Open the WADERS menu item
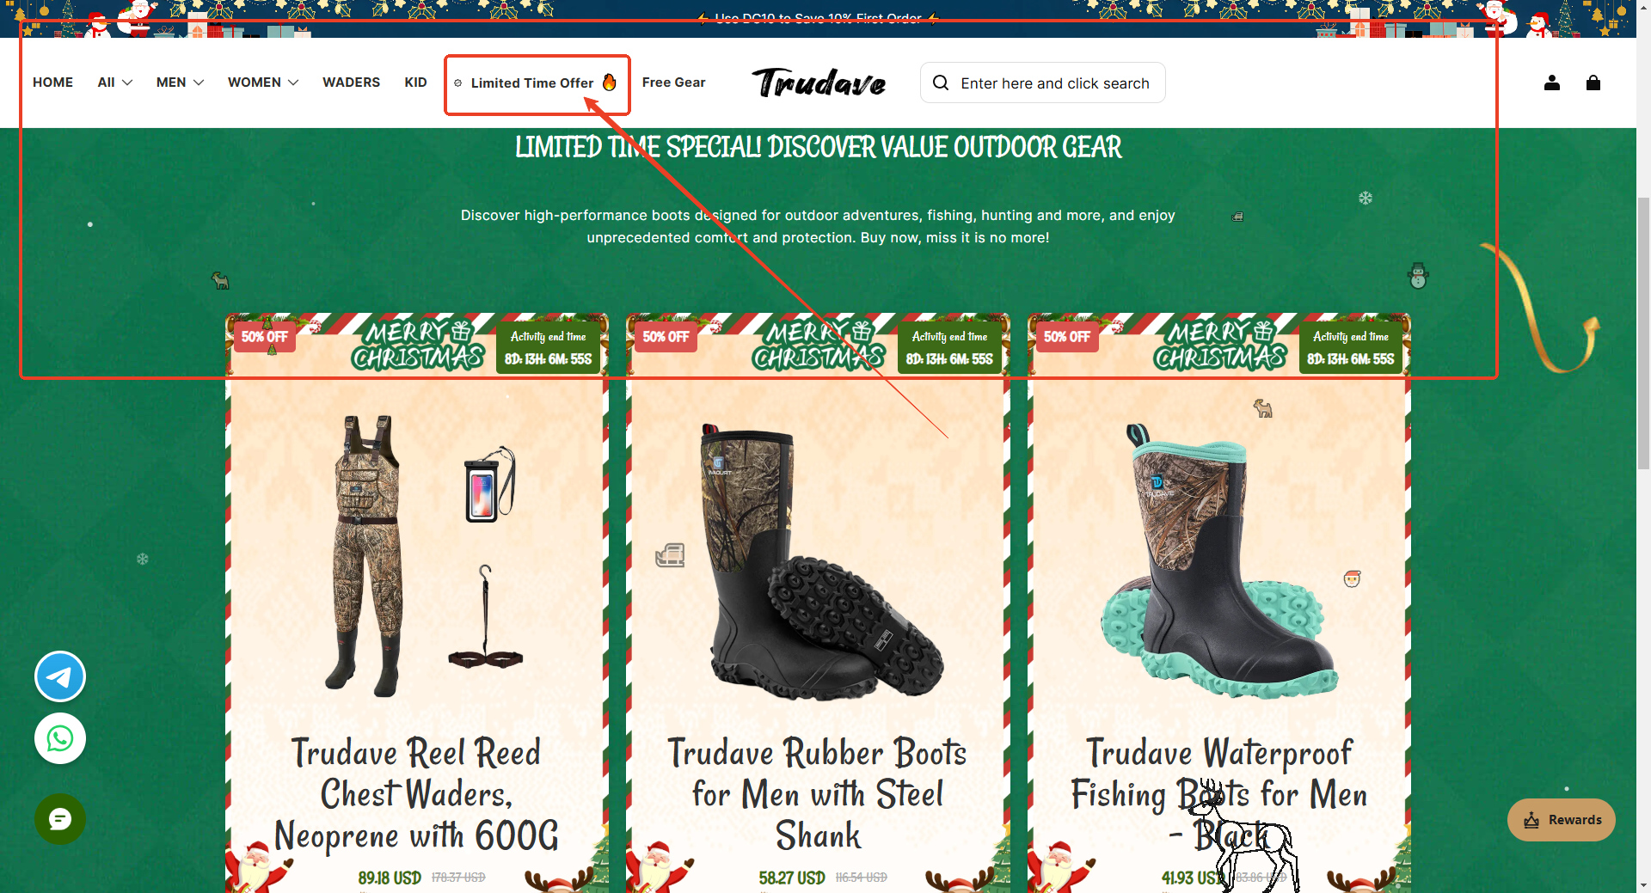Viewport: 1651px width, 893px height. 351,83
